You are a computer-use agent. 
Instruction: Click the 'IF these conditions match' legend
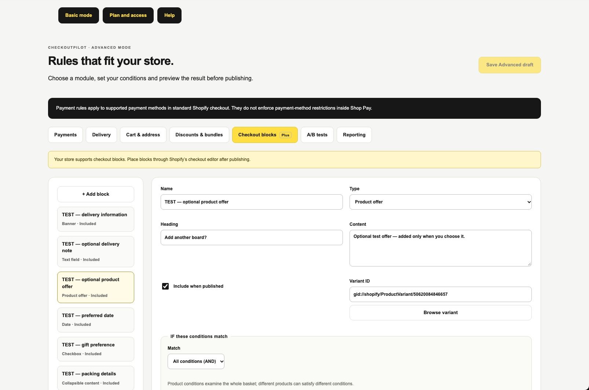point(199,336)
